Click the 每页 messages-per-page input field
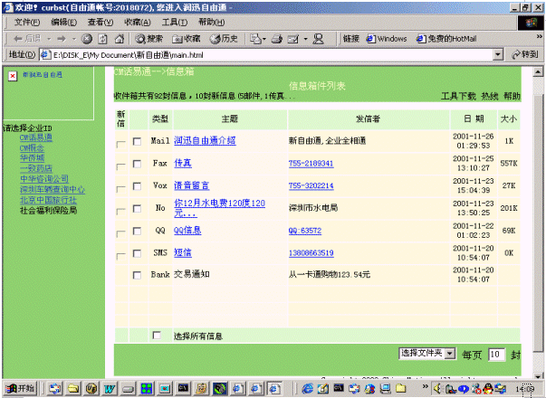Image resolution: width=546 pixels, height=398 pixels. [x=496, y=355]
